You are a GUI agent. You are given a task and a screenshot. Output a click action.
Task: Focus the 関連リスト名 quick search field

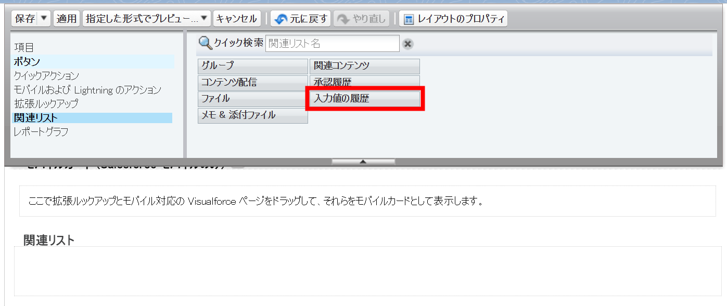(333, 44)
